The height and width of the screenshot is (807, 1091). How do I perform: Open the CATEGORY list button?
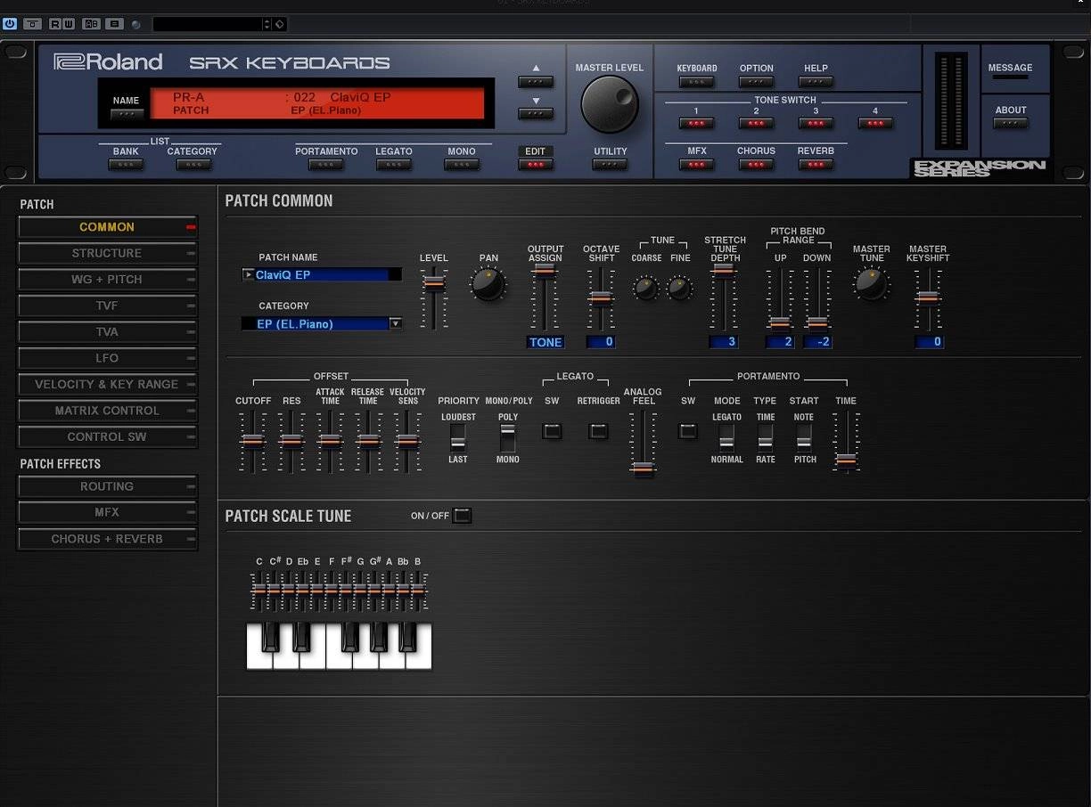point(193,165)
